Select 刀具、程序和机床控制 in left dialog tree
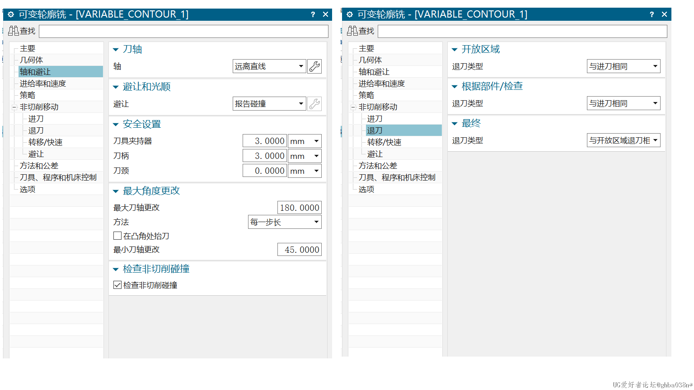Viewport: 694px width, 390px height. coord(58,177)
